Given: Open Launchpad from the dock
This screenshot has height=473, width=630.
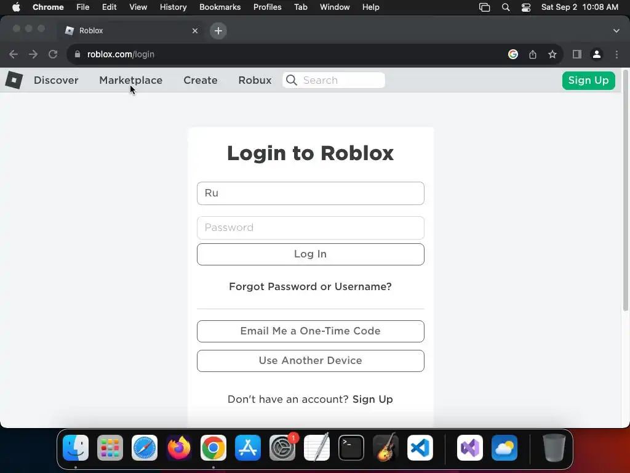Looking at the screenshot, I should tap(110, 448).
